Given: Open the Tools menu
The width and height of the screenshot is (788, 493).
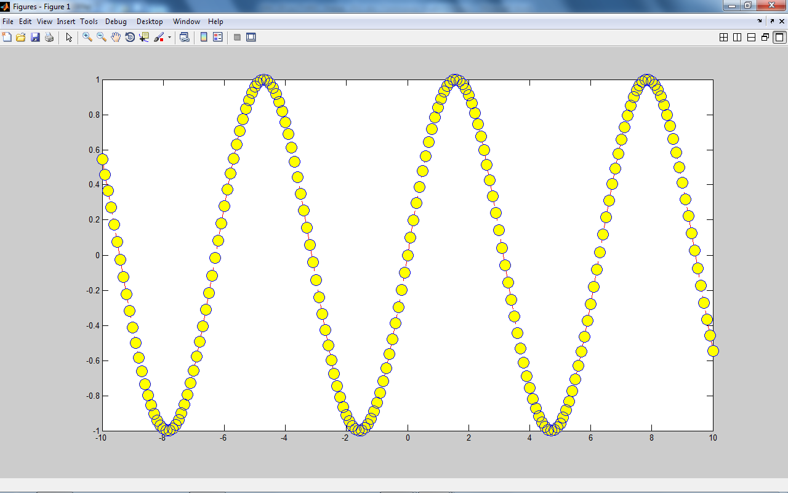Looking at the screenshot, I should click(x=89, y=22).
